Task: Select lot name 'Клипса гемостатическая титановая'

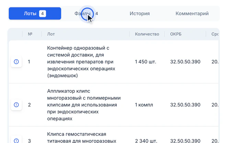Action: pos(82,137)
